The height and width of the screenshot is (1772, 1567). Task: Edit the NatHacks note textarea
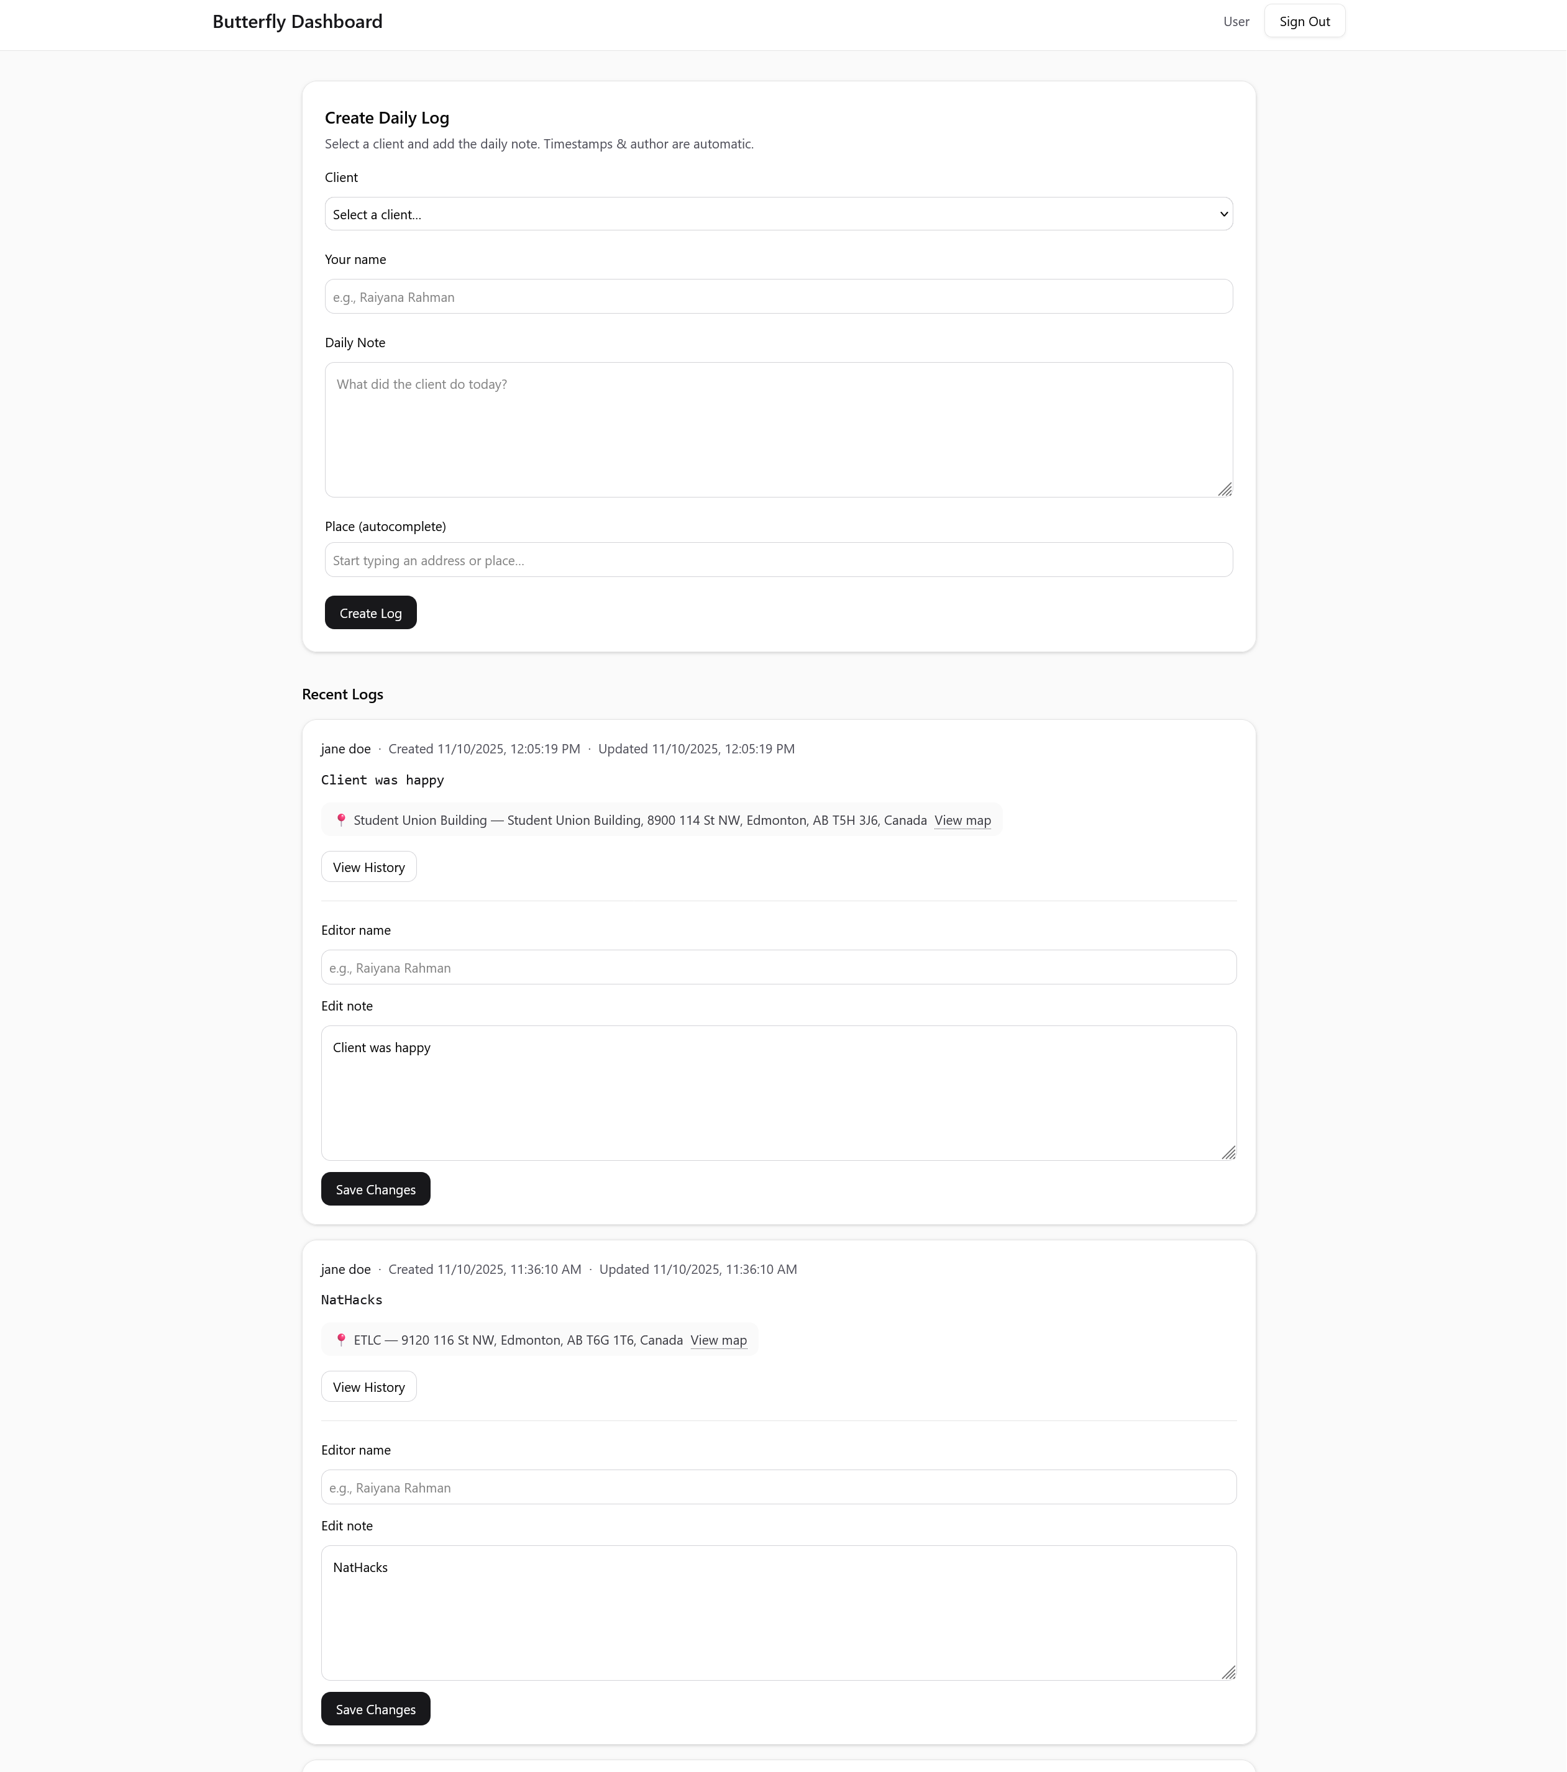coord(778,1614)
